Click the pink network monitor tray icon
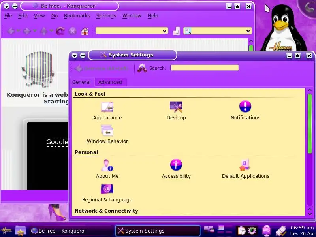 (266, 231)
